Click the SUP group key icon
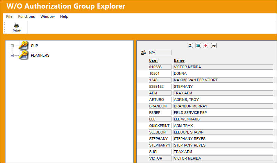277x163 pixels. coord(23,45)
